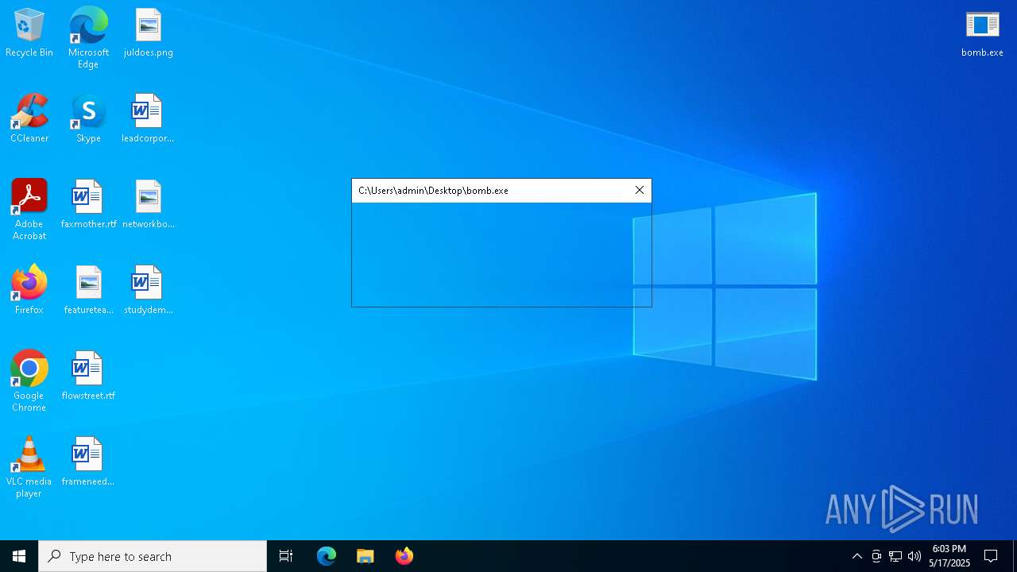The image size is (1017, 572).
Task: Select the Google Chrome shortcut
Action: tap(29, 382)
